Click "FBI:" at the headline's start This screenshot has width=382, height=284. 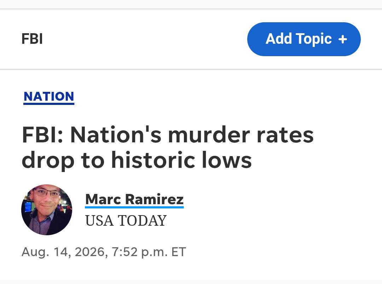coord(43,135)
